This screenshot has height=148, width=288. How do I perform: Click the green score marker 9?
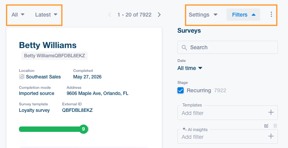point(84,129)
